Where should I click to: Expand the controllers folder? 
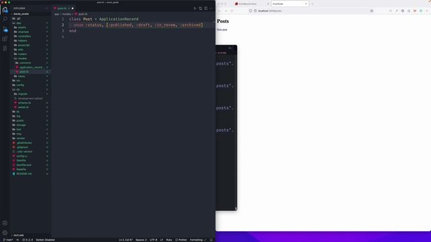click(24, 36)
